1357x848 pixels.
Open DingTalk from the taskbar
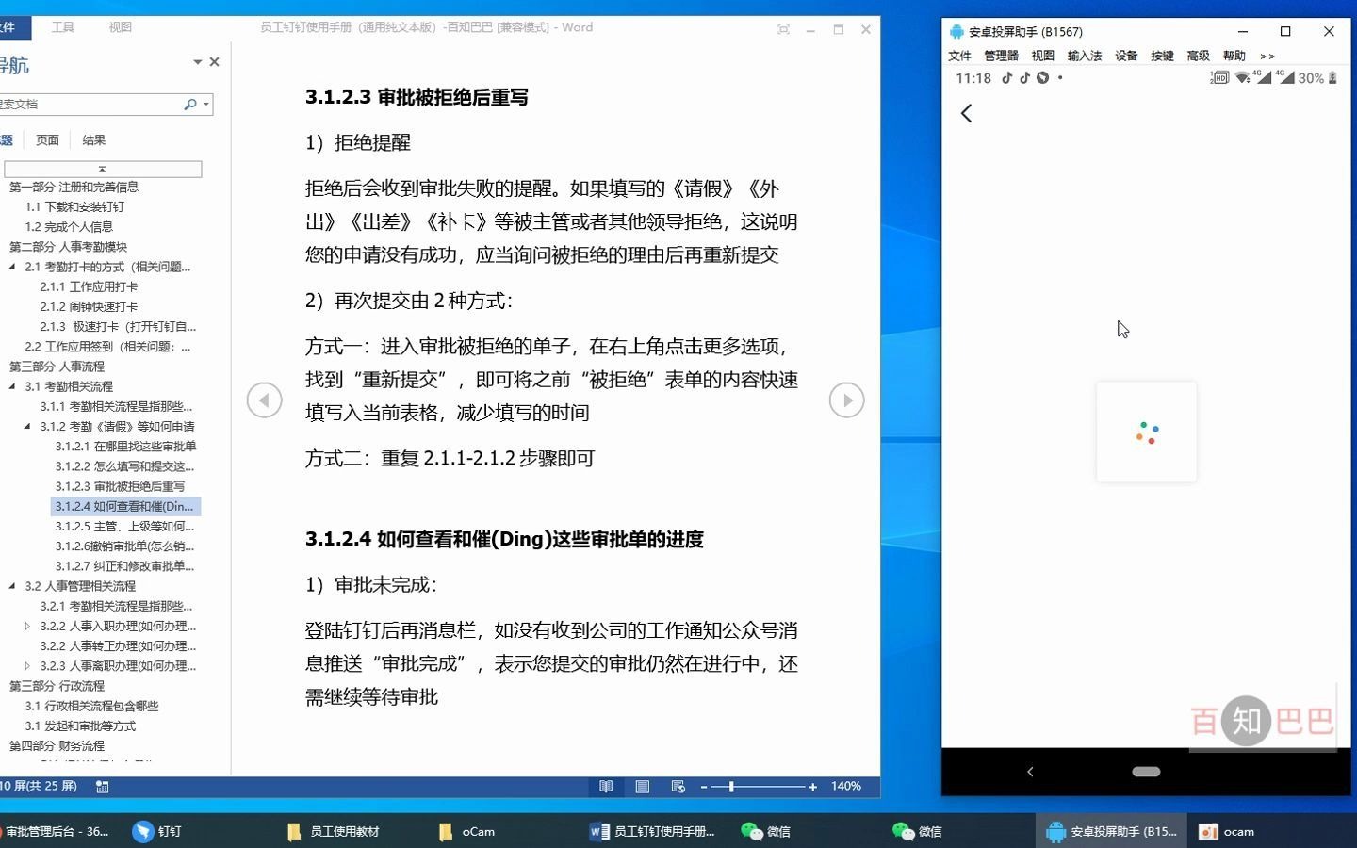point(157,832)
